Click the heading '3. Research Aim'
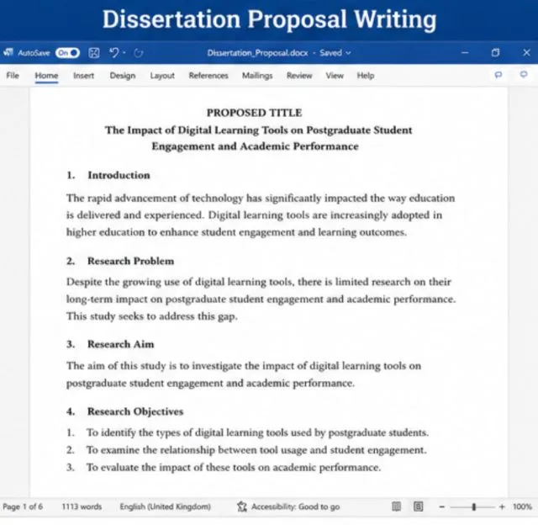538x525 pixels. 110,344
